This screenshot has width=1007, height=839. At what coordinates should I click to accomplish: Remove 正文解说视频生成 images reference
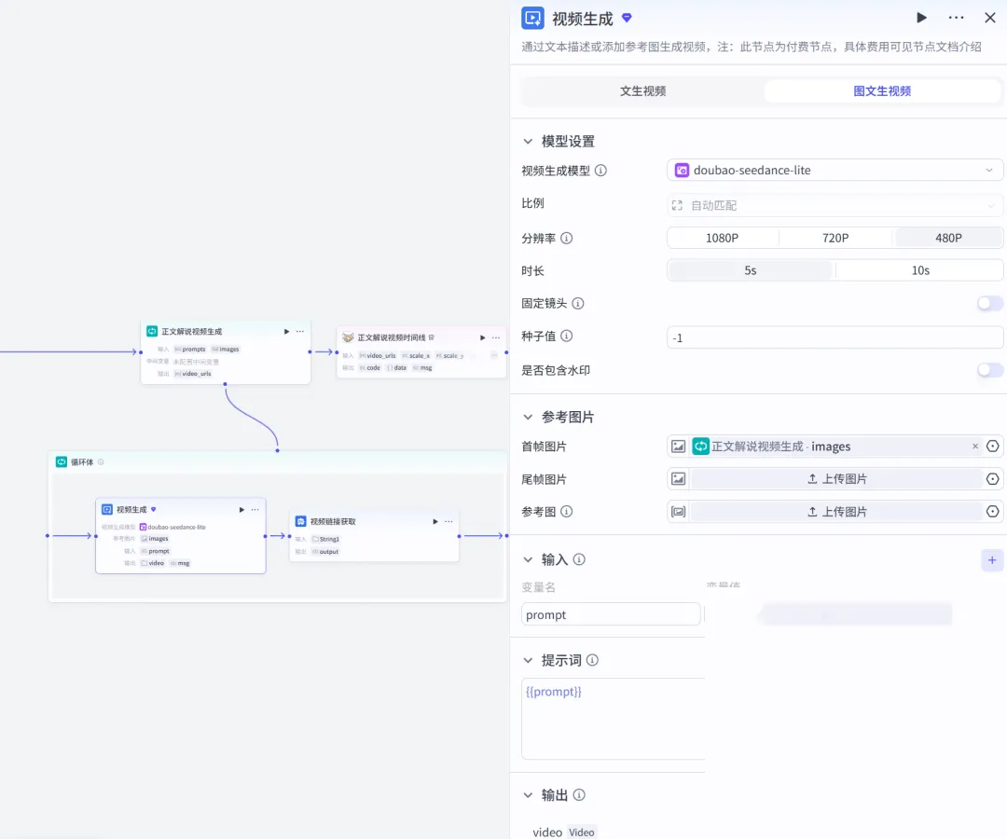click(975, 447)
